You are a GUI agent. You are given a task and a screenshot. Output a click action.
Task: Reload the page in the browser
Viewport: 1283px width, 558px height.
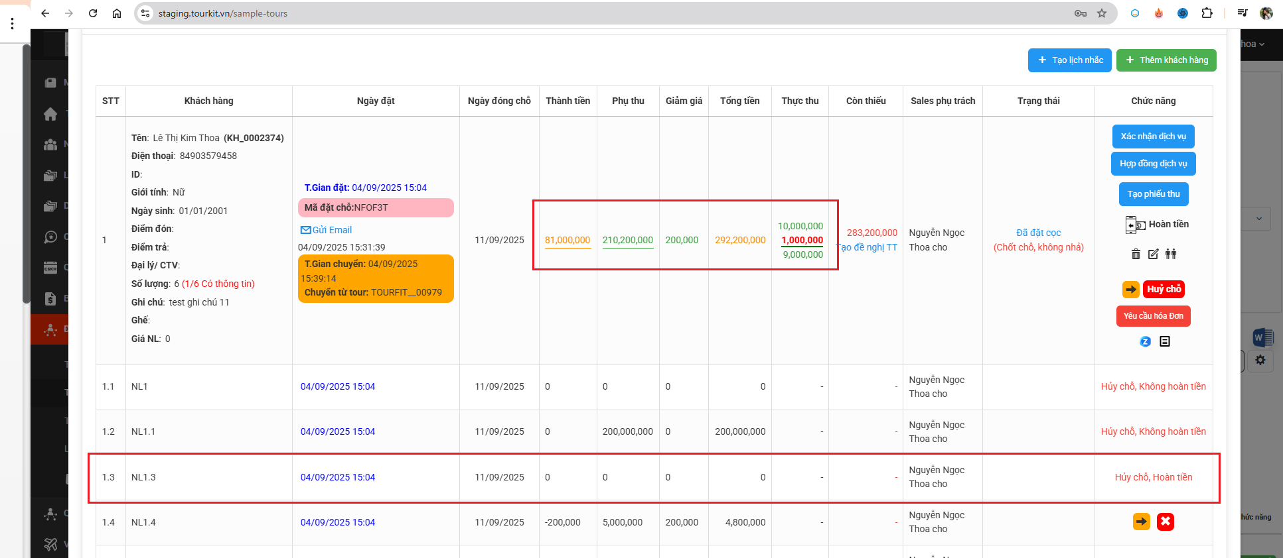93,13
